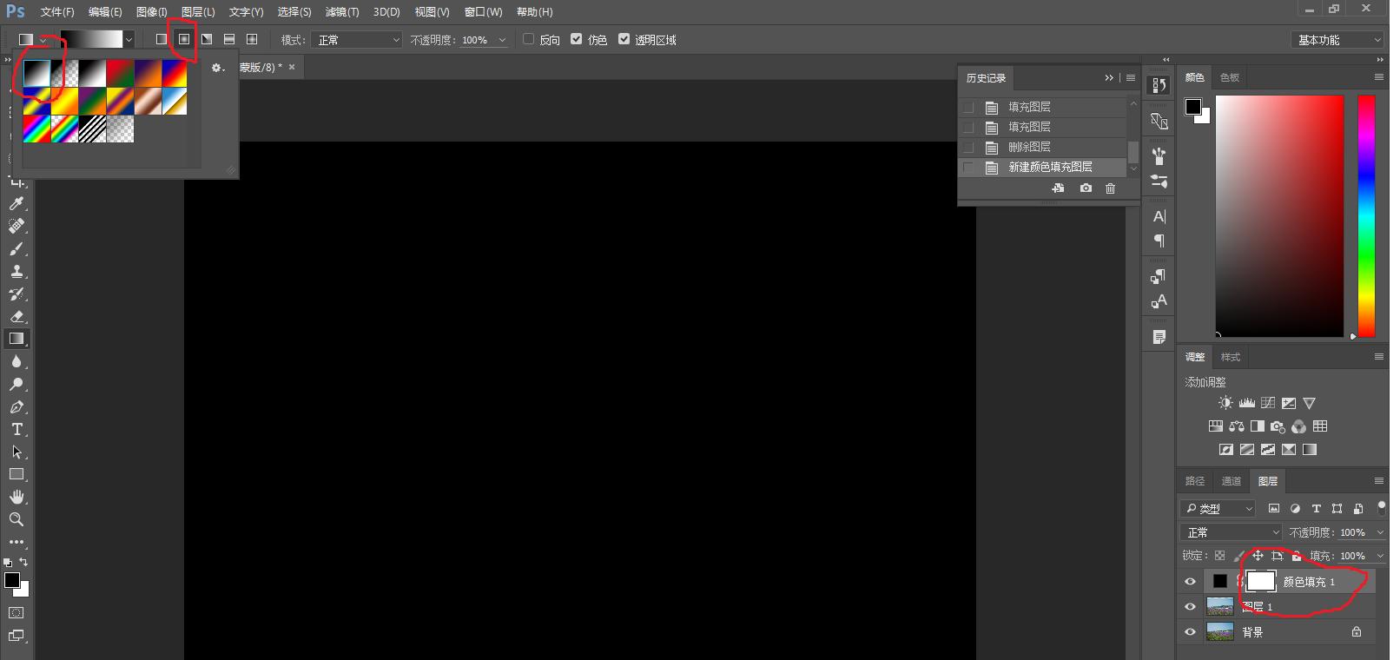The height and width of the screenshot is (660, 1400).
Task: Select the History Brush tool
Action: (17, 294)
